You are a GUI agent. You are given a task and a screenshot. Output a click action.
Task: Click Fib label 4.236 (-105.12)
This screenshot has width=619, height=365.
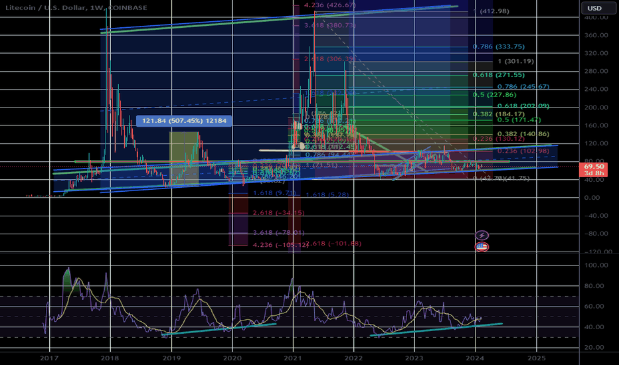click(x=281, y=245)
